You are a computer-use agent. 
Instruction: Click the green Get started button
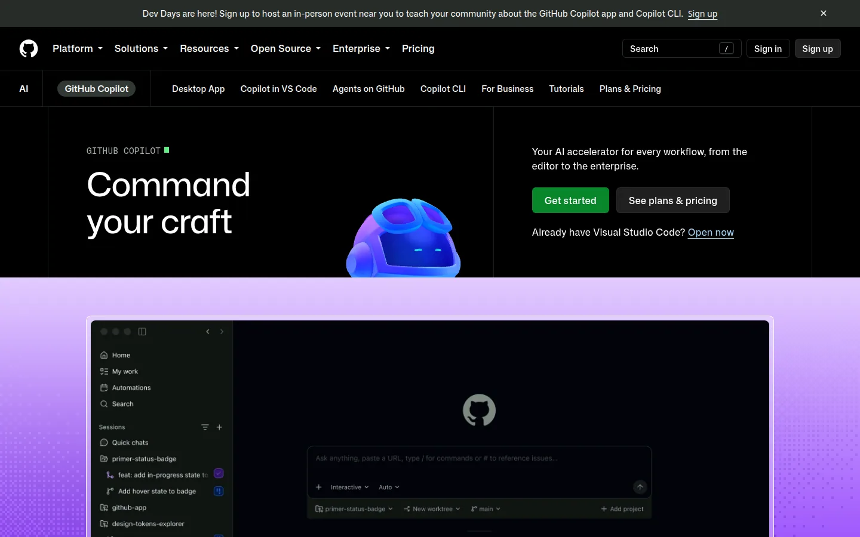coord(570,200)
